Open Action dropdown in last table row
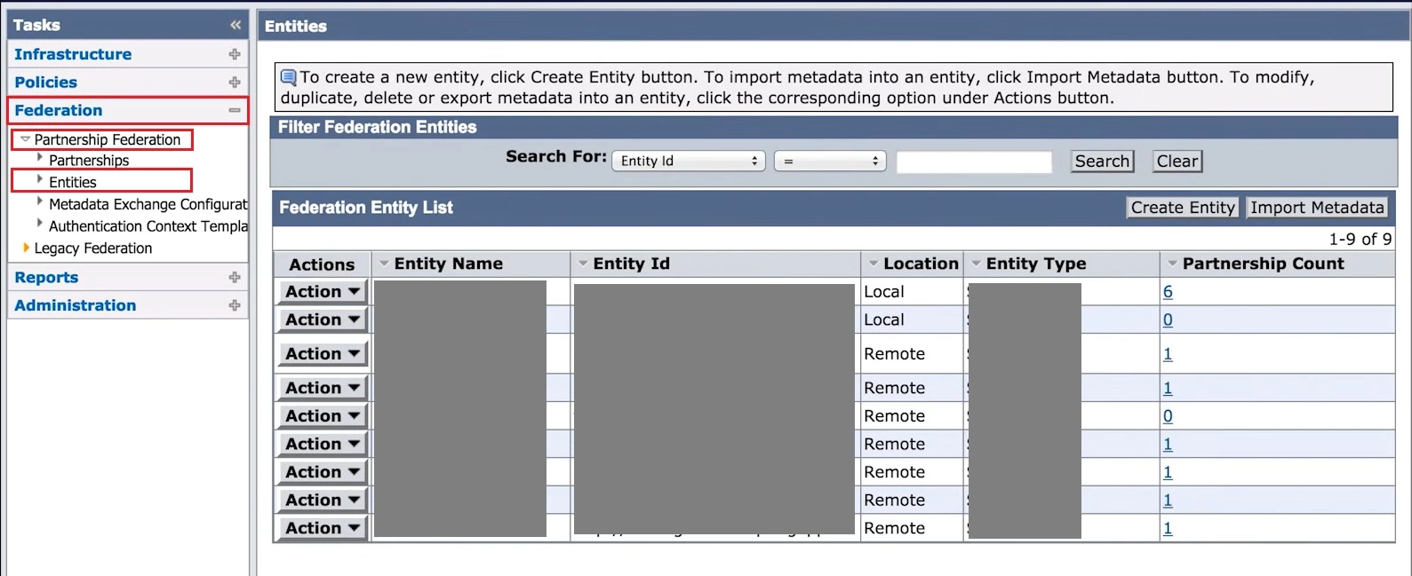The height and width of the screenshot is (576, 1412). [x=323, y=528]
